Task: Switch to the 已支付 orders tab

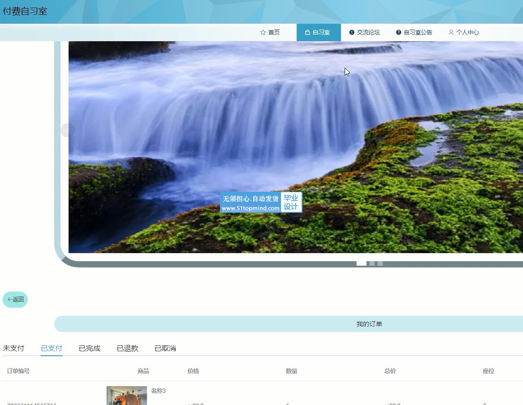Action: coord(52,349)
